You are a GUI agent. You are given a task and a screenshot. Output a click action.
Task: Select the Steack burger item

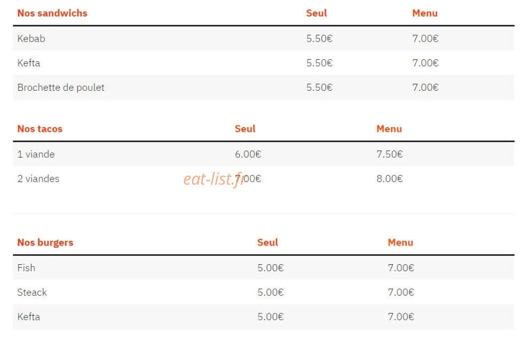[x=32, y=293]
